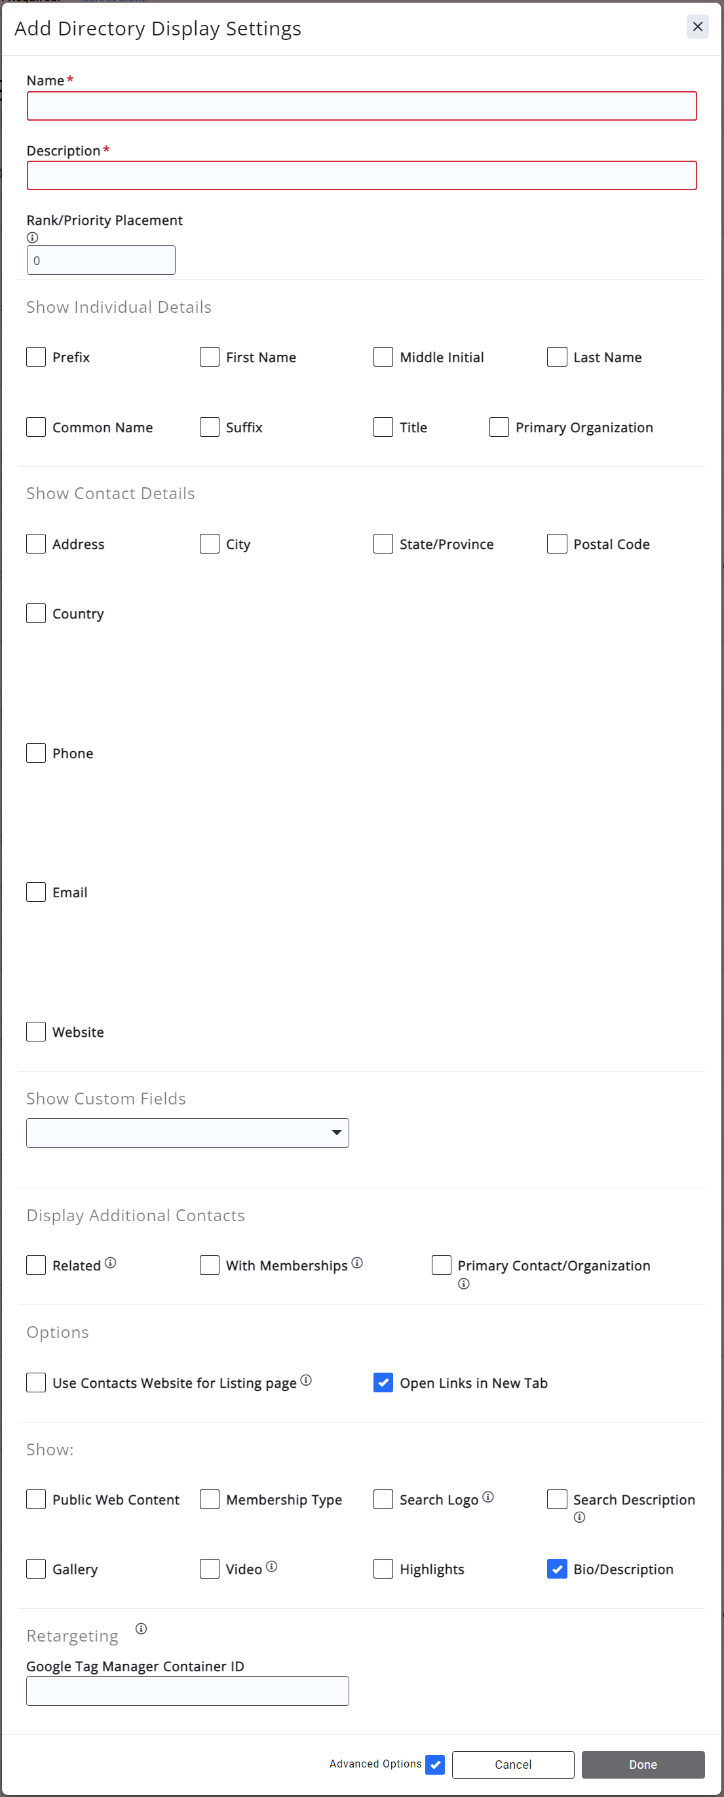
Task: Close the Add Directory Display Settings dialog
Action: (697, 26)
